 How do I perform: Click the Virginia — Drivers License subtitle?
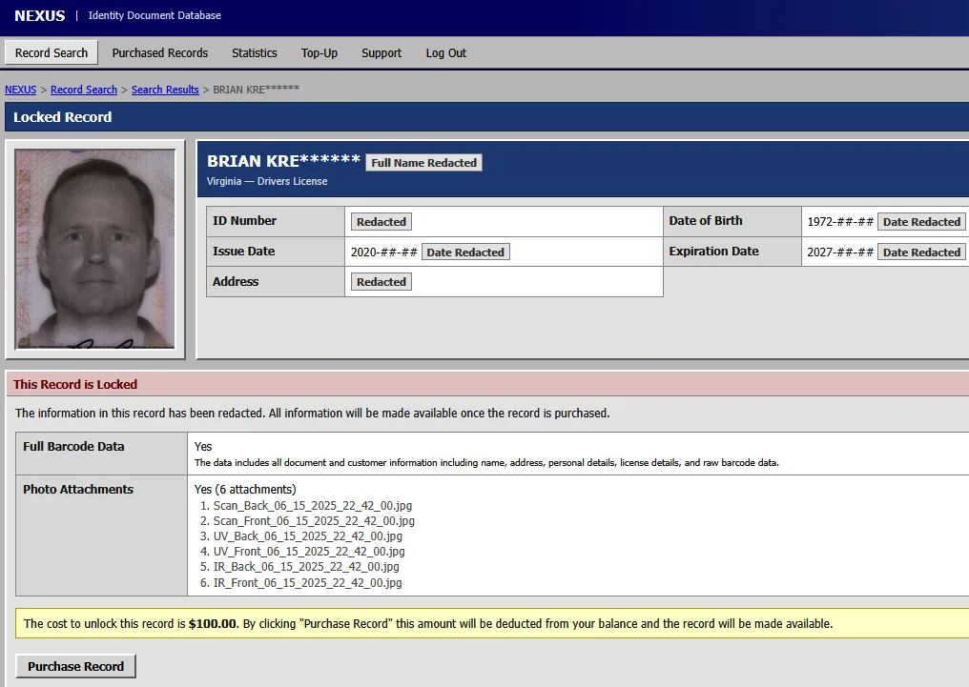[x=267, y=181]
